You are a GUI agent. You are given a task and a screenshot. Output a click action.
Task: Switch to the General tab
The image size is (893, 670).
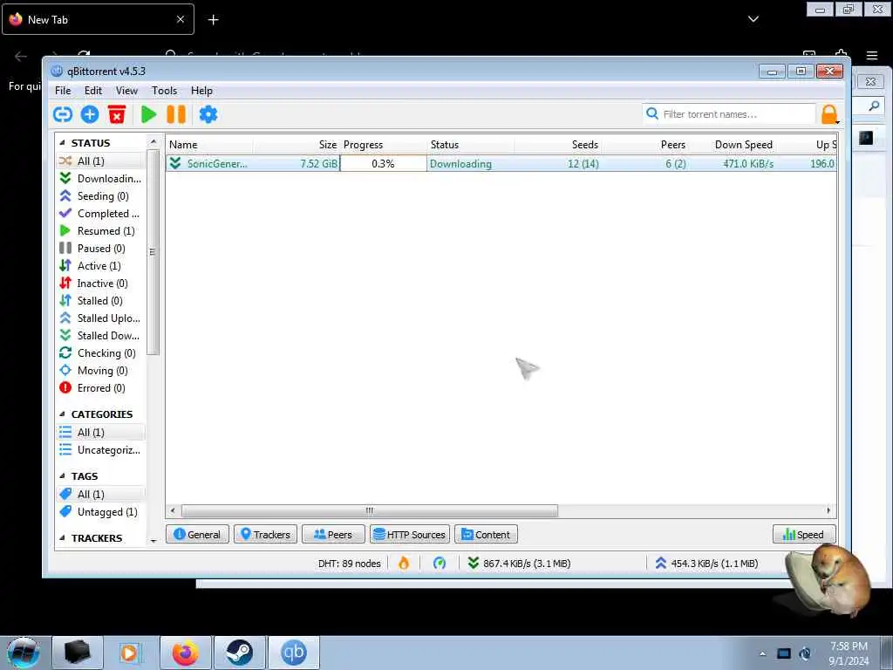tap(197, 535)
